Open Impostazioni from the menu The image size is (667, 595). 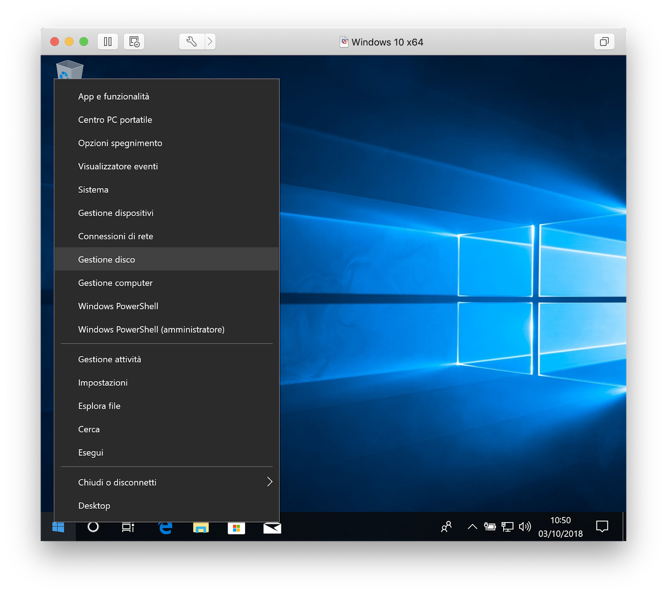coord(167,383)
